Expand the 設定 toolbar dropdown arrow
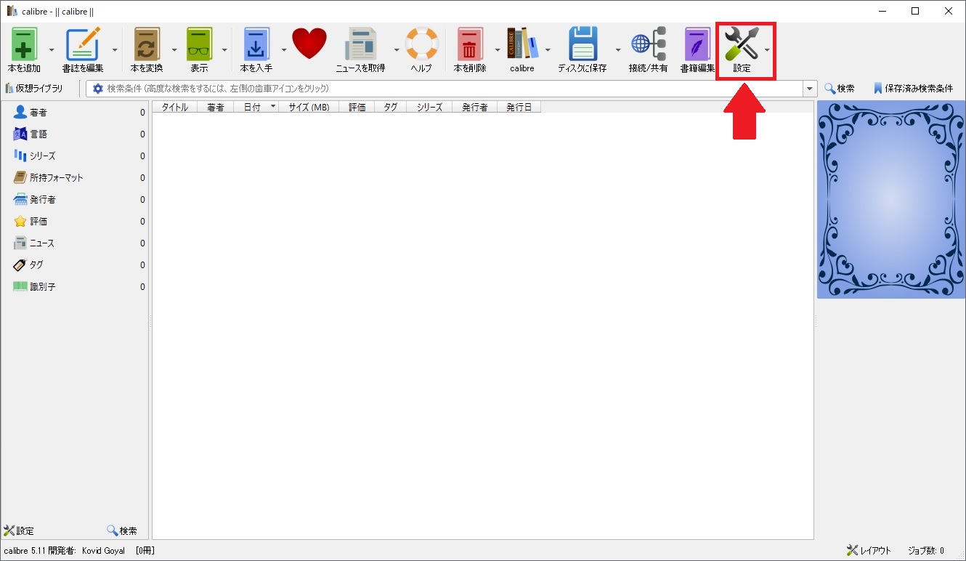Screen dimensions: 966x561 [x=767, y=49]
